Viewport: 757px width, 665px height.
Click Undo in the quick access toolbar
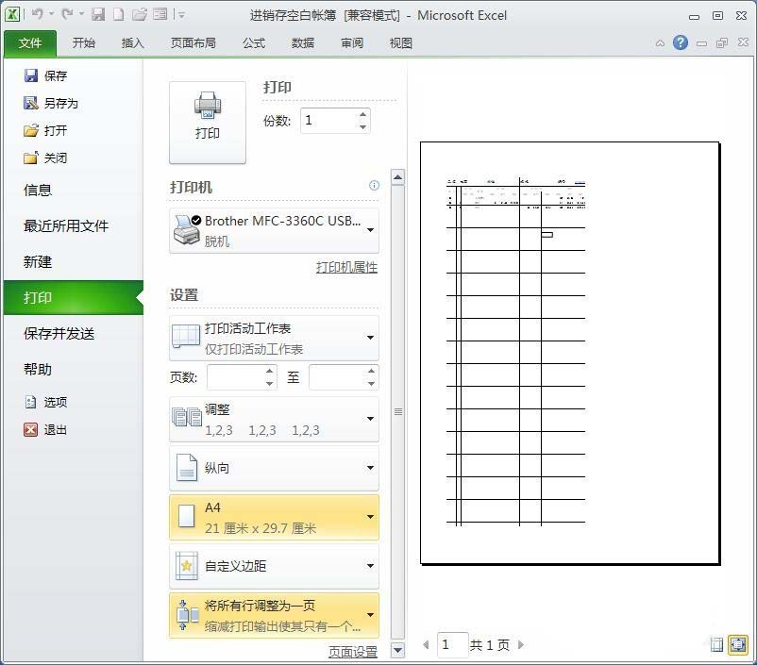37,14
